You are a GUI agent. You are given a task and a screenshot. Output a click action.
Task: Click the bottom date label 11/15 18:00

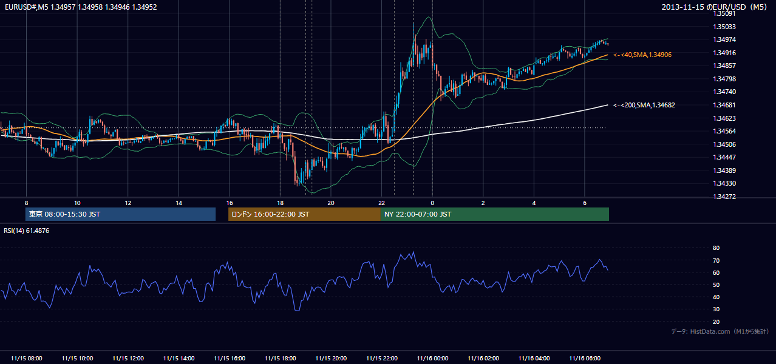tap(280, 359)
